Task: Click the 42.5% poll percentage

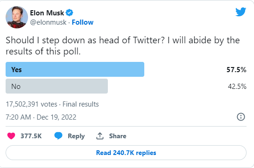Action: pos(237,87)
